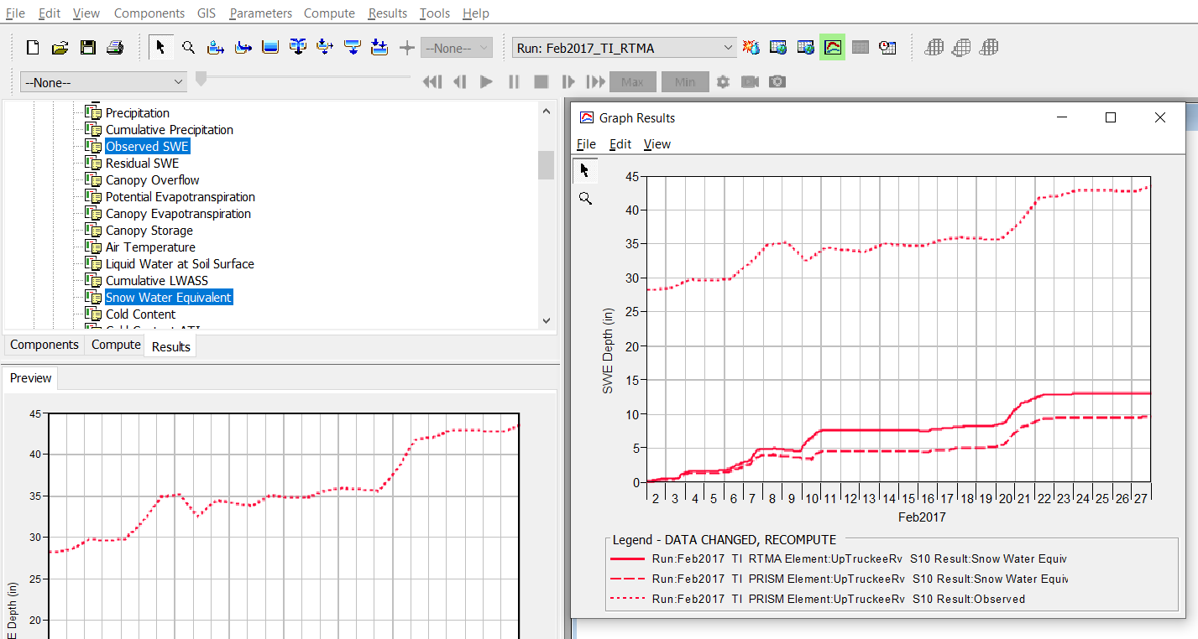Image resolution: width=1198 pixels, height=639 pixels.
Task: Select Residual SWE in the results tree
Action: [142, 164]
